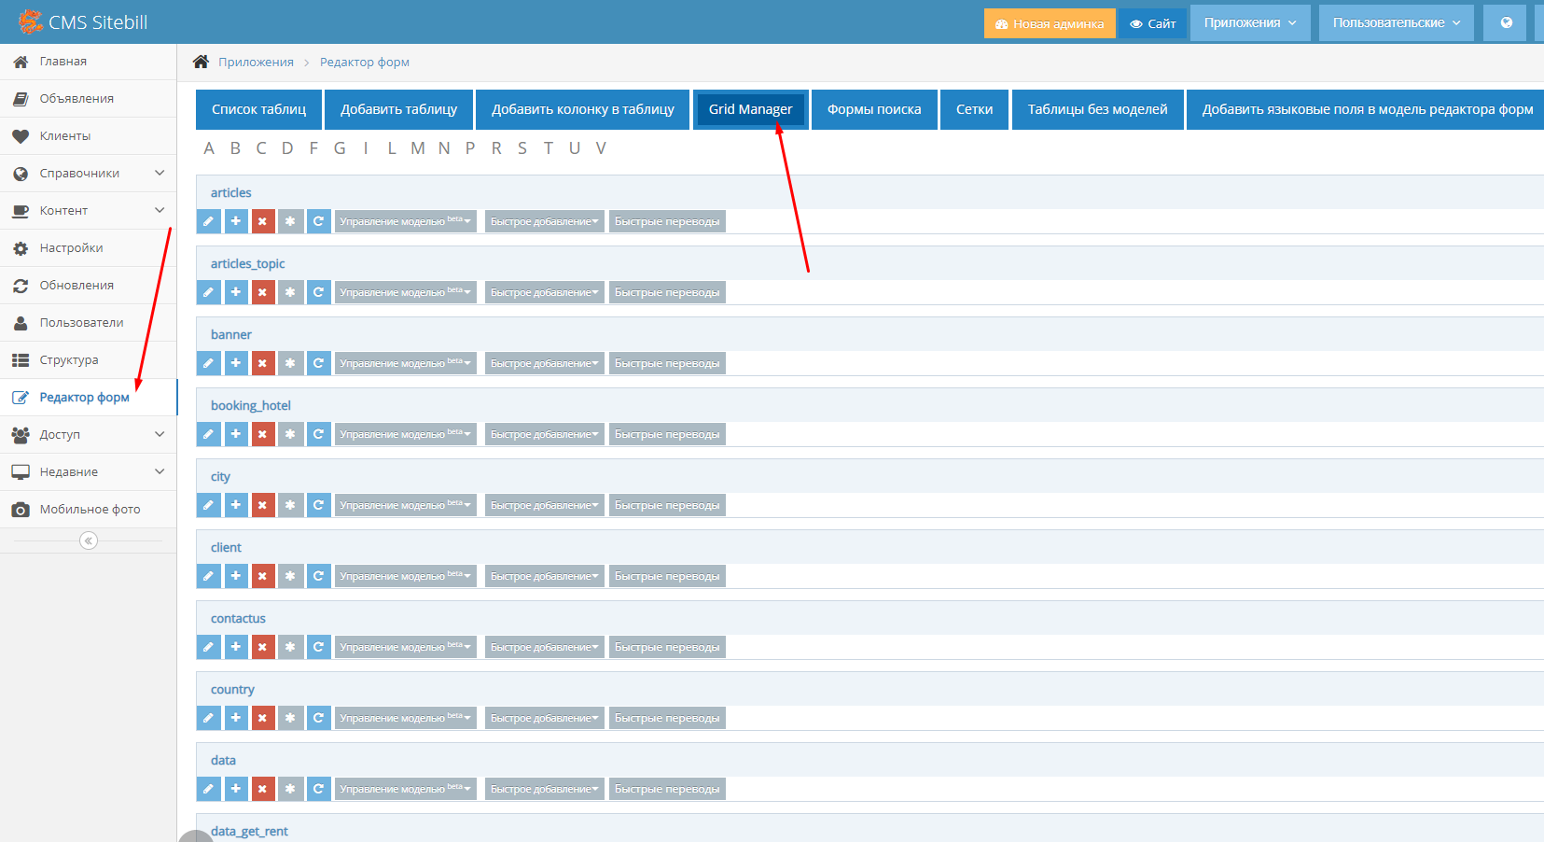Click the pencil edit icon for articles table
The width and height of the screenshot is (1544, 842).
[209, 221]
